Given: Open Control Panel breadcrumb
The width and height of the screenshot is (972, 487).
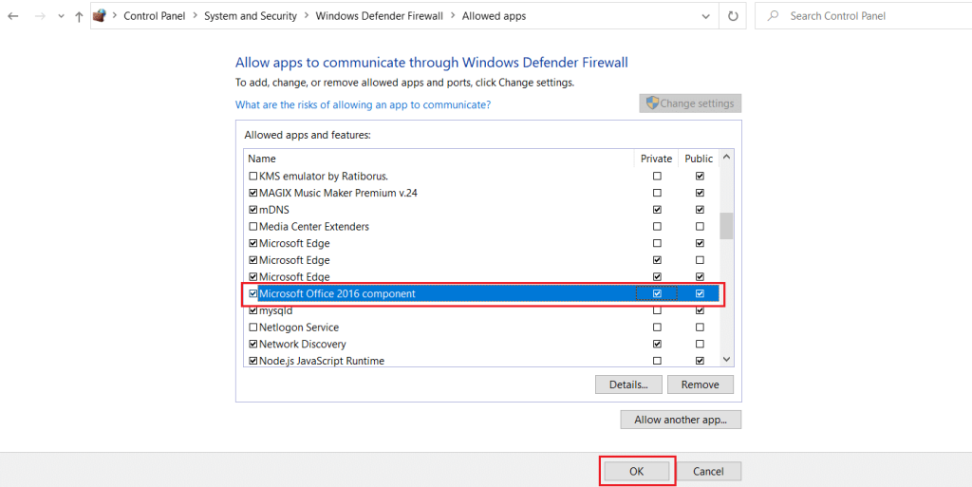Looking at the screenshot, I should [155, 16].
